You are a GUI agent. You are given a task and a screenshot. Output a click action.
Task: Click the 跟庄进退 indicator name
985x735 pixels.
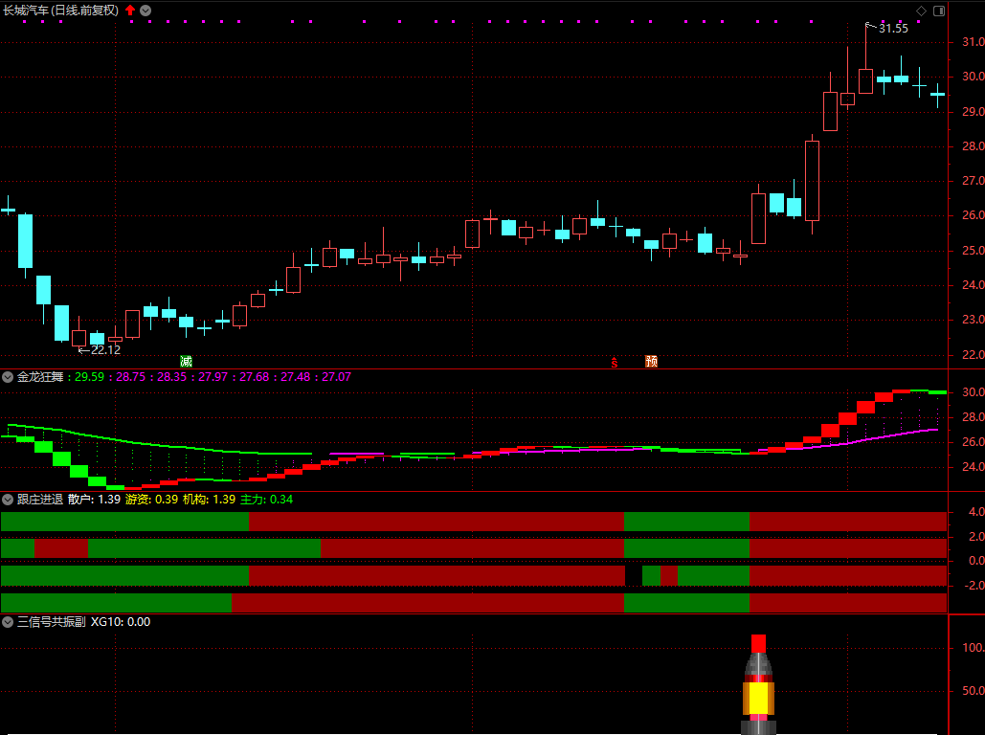pyautogui.click(x=40, y=500)
